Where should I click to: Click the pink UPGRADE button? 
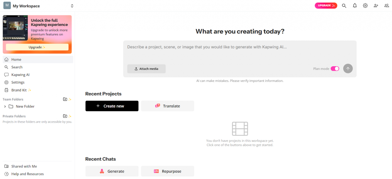coord(326,6)
